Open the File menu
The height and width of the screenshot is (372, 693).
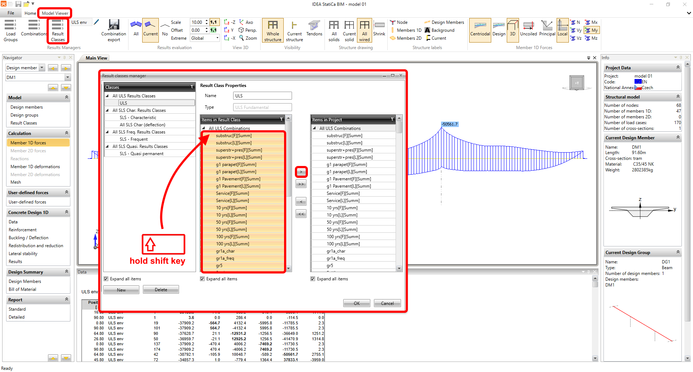click(11, 13)
